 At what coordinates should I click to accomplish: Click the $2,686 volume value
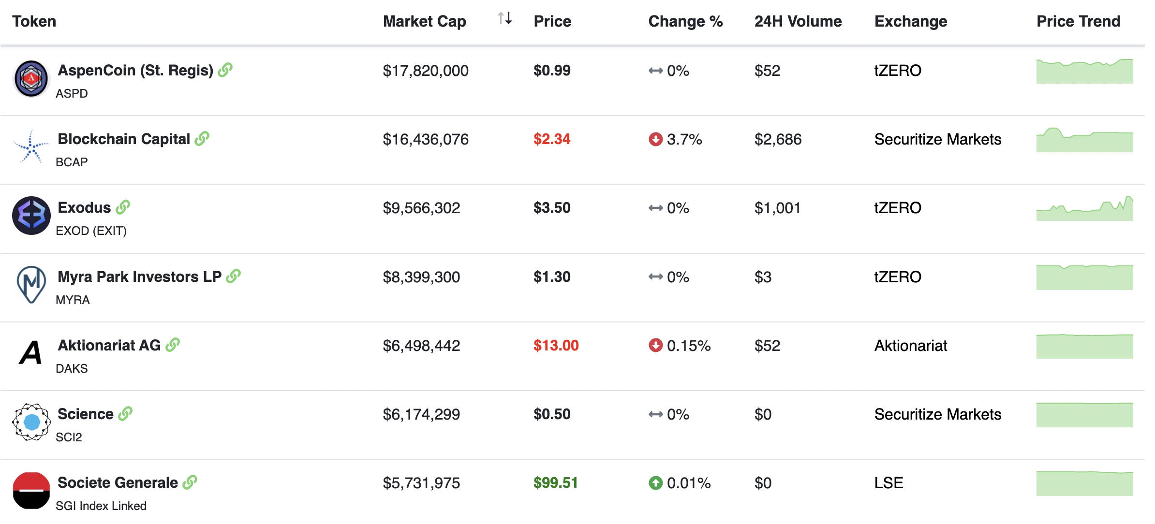point(778,140)
